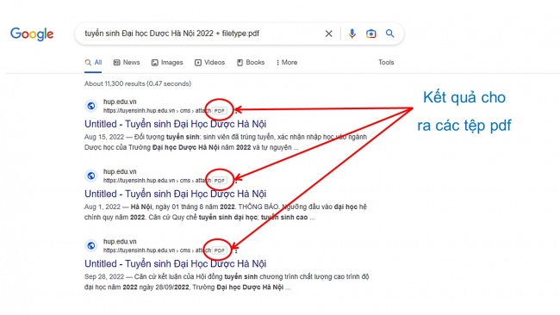The image size is (560, 315).
Task: Click URL breadcrumb of Aug 15 result
Action: [x=157, y=110]
